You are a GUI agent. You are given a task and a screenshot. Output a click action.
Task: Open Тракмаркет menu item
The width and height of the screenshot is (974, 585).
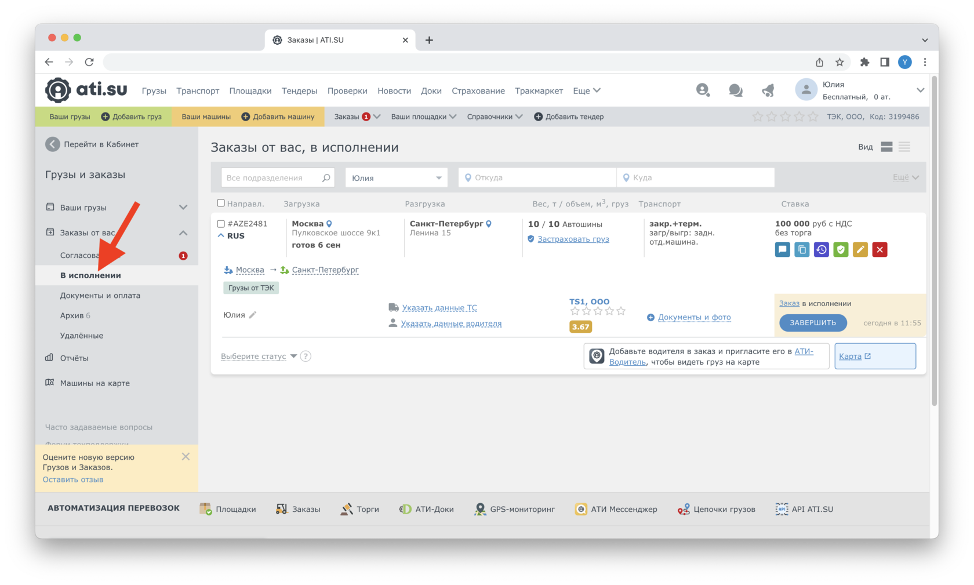click(539, 90)
